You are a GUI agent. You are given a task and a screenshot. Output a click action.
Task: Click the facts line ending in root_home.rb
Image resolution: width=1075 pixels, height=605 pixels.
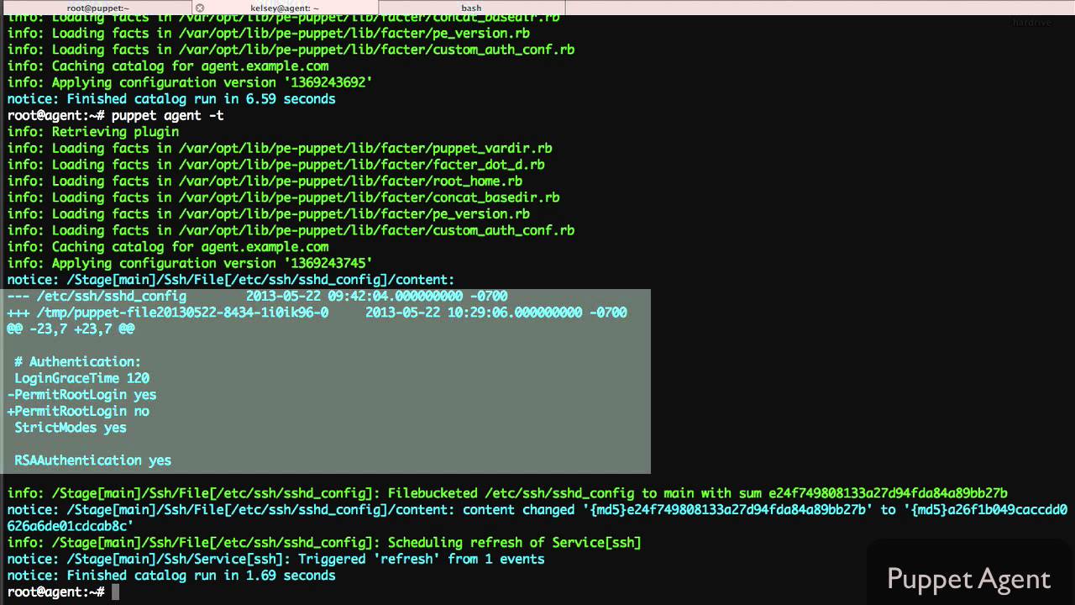click(265, 181)
